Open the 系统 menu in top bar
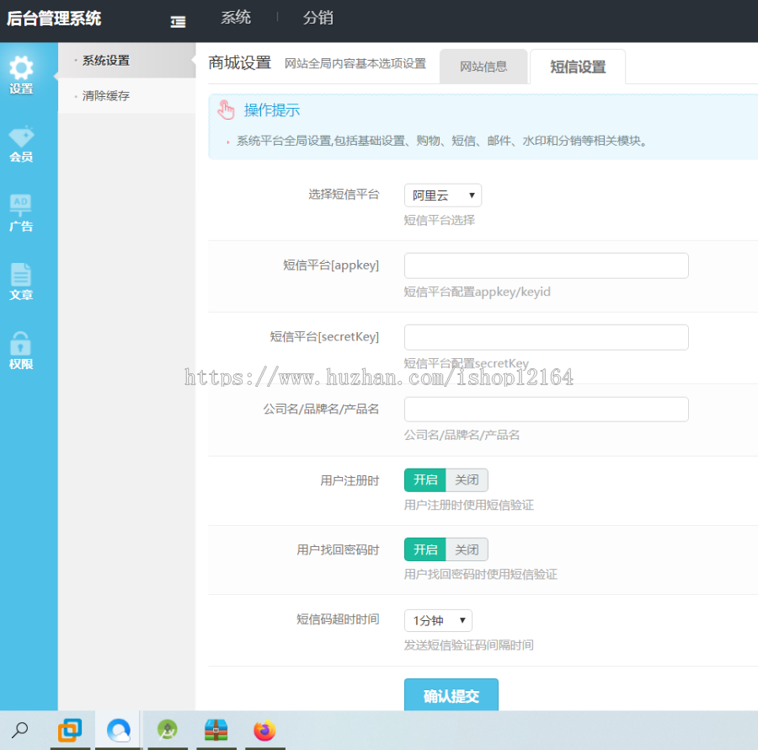758x750 pixels. pyautogui.click(x=236, y=18)
